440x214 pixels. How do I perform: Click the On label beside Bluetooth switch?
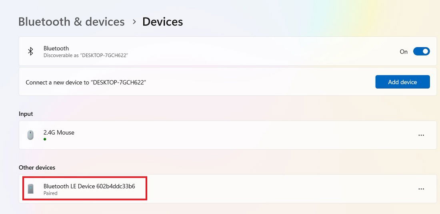click(x=404, y=52)
